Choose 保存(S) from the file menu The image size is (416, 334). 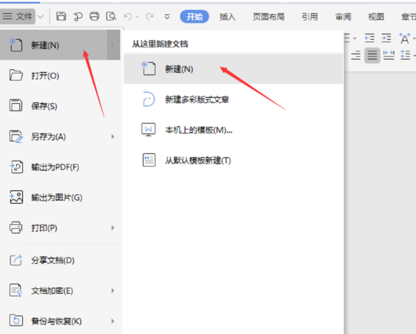click(x=60, y=106)
